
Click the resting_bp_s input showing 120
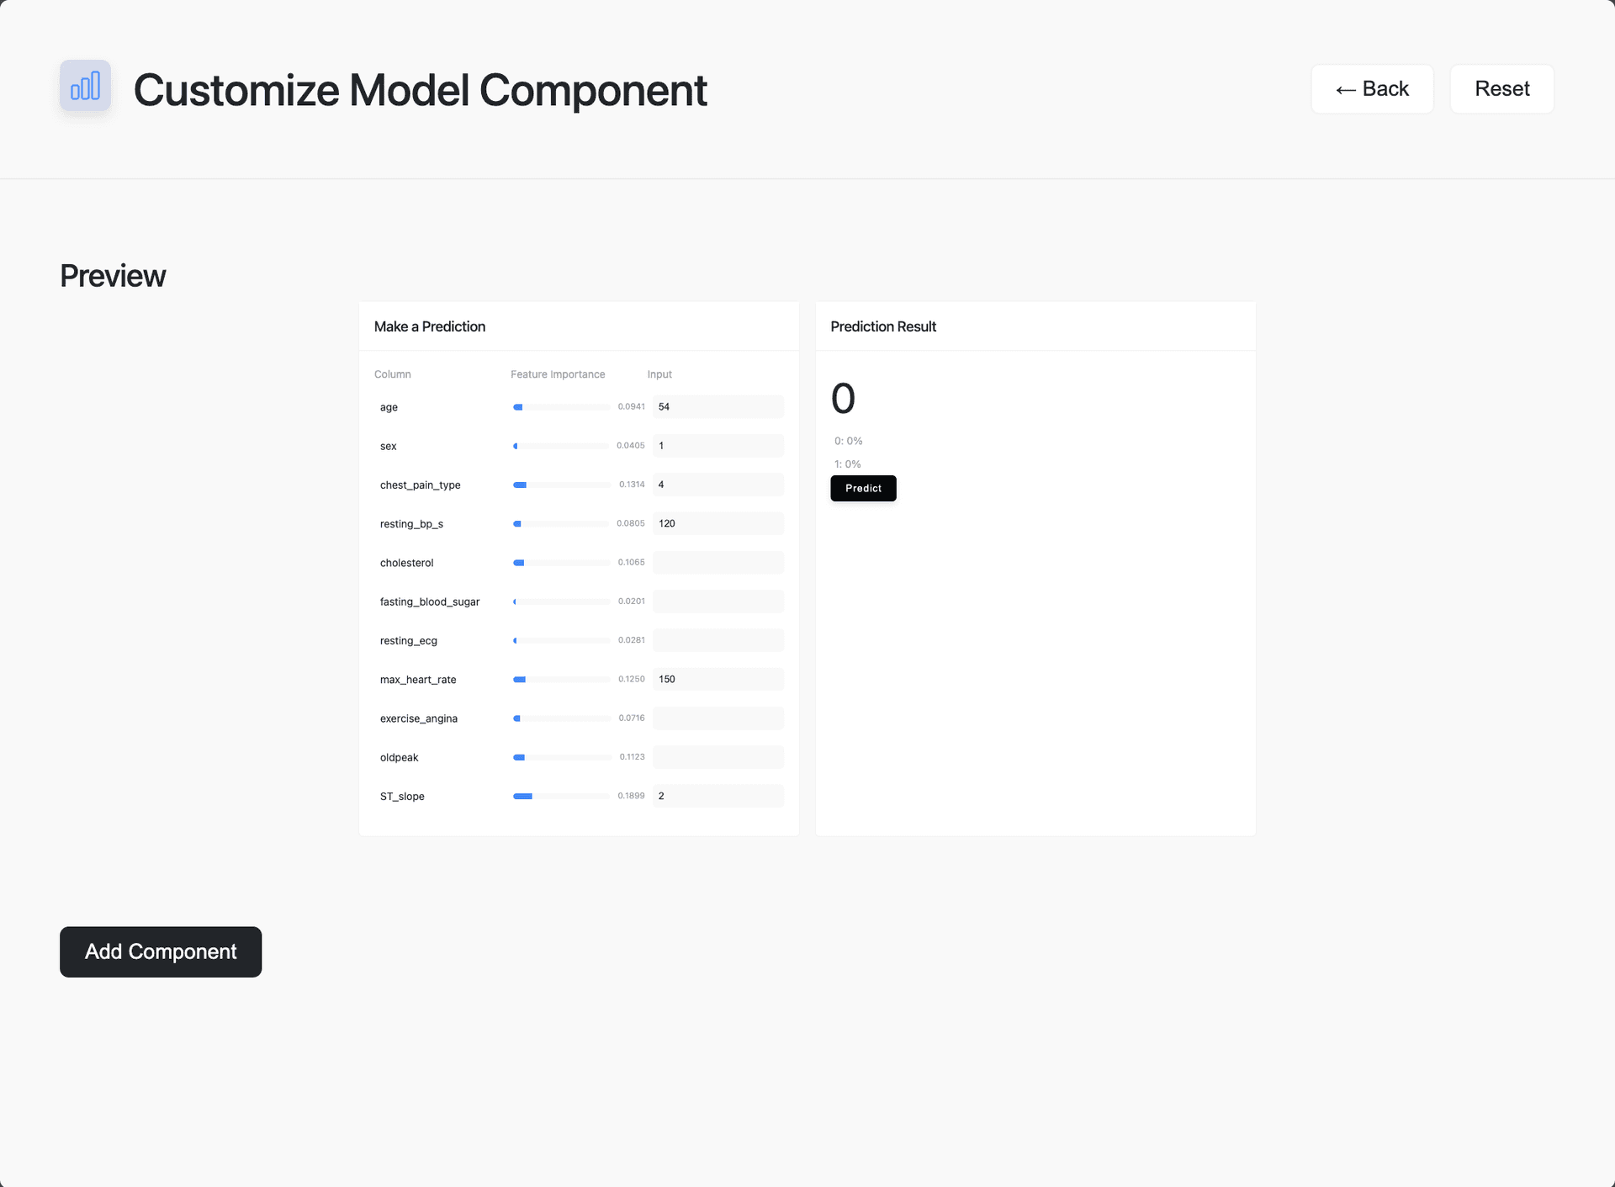(x=717, y=523)
